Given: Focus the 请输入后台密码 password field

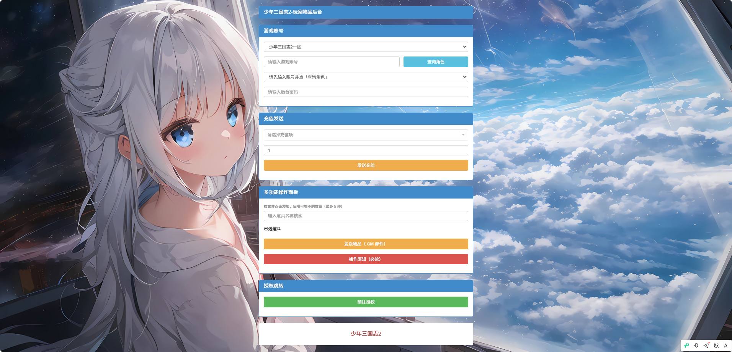Looking at the screenshot, I should click(x=366, y=92).
